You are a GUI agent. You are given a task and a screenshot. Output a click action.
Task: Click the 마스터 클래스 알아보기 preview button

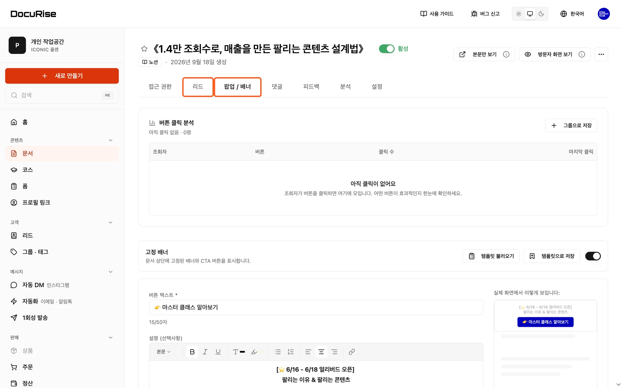545,322
